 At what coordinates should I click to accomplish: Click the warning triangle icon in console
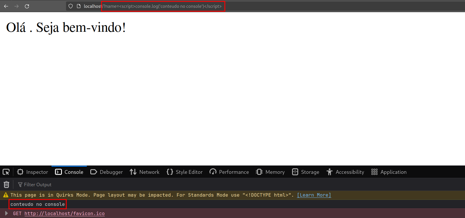(x=6, y=195)
